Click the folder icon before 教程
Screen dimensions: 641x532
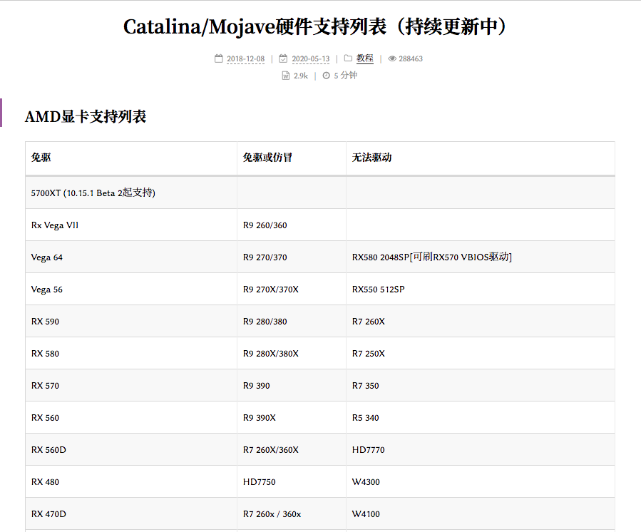point(348,58)
